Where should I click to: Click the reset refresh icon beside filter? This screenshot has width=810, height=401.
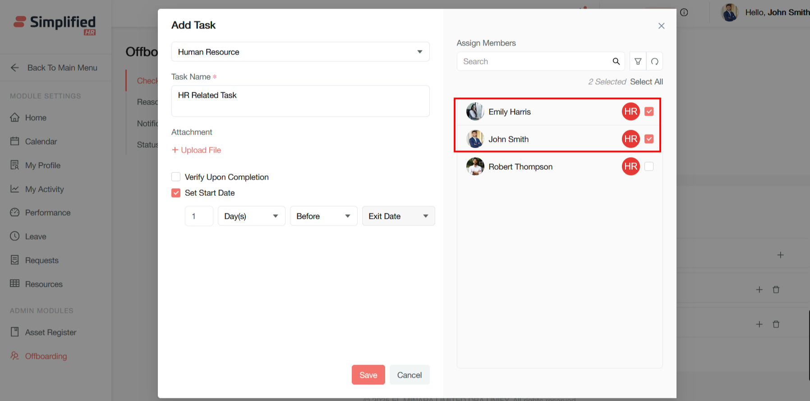[654, 61]
